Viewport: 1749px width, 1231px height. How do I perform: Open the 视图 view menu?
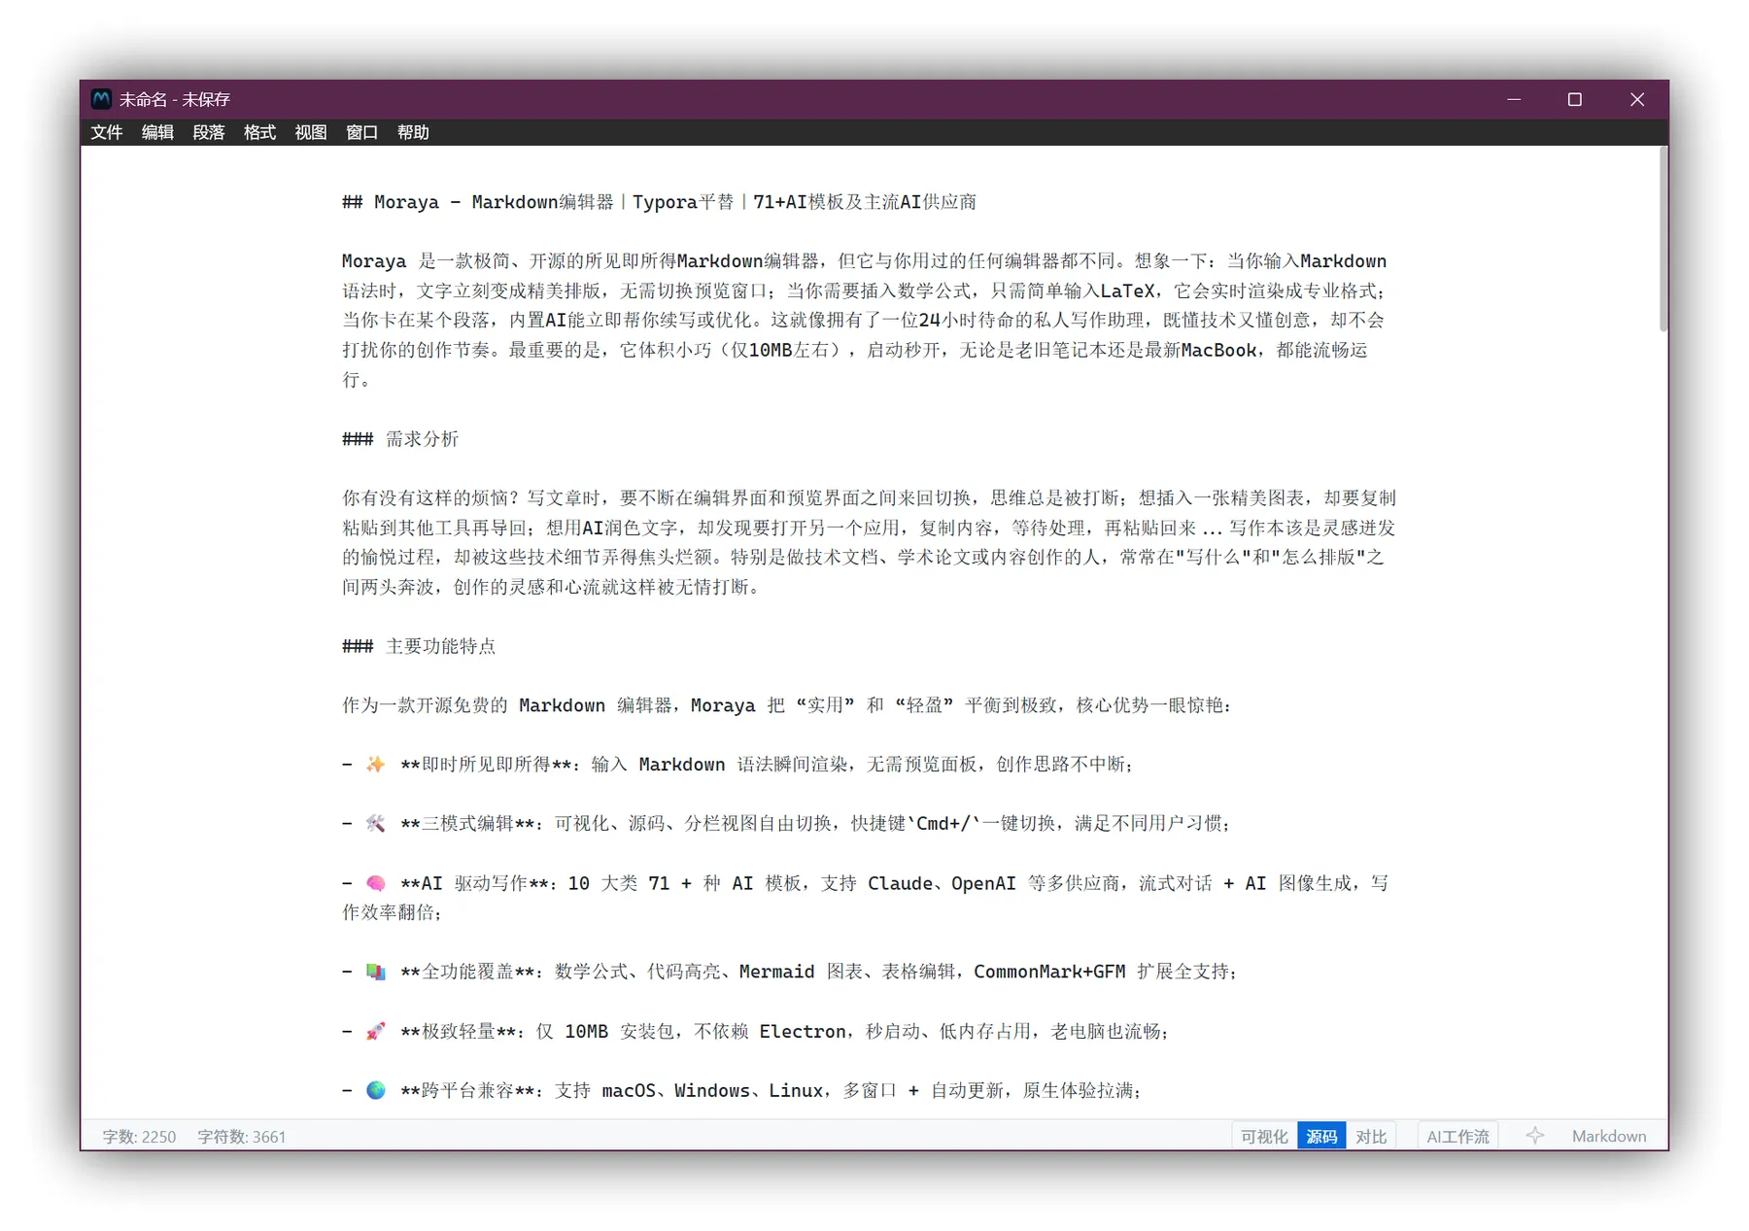tap(310, 132)
